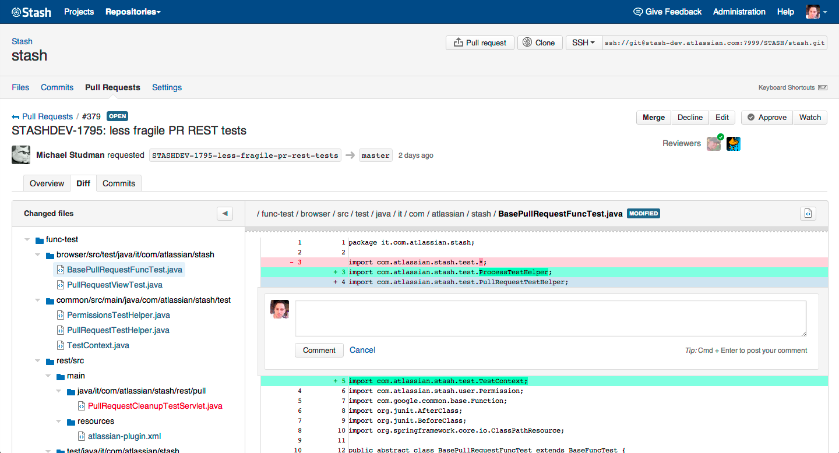The width and height of the screenshot is (839, 453).
Task: Open the Help menu
Action: 785,12
